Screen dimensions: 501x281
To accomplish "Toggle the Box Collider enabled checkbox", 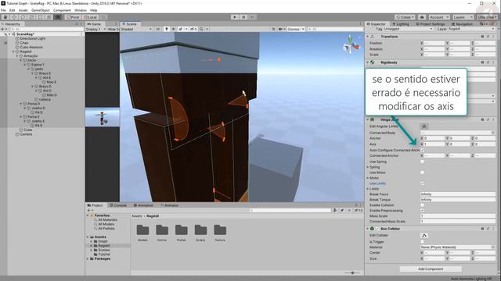I will (x=377, y=229).
